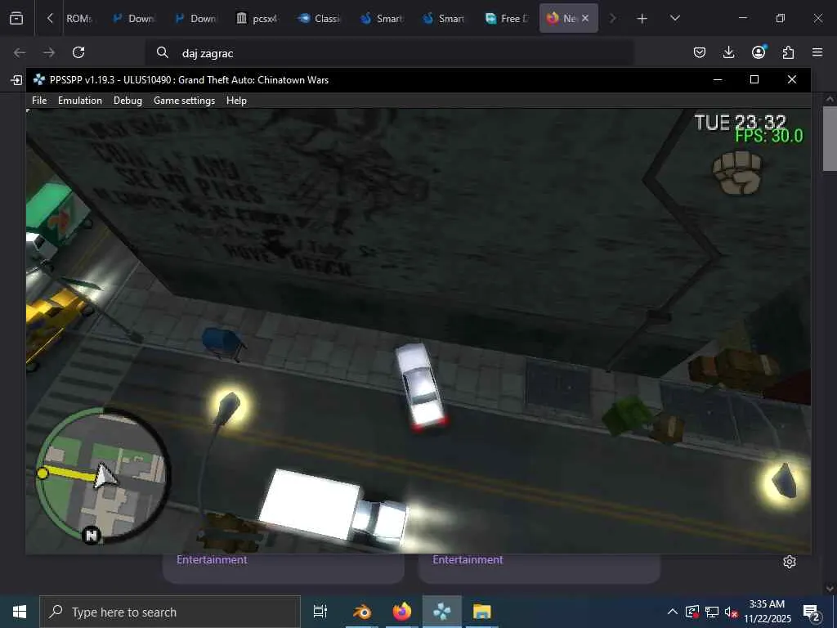Screen dimensions: 837x628
Task: Switch to the Classic browser tab
Action: 319,18
